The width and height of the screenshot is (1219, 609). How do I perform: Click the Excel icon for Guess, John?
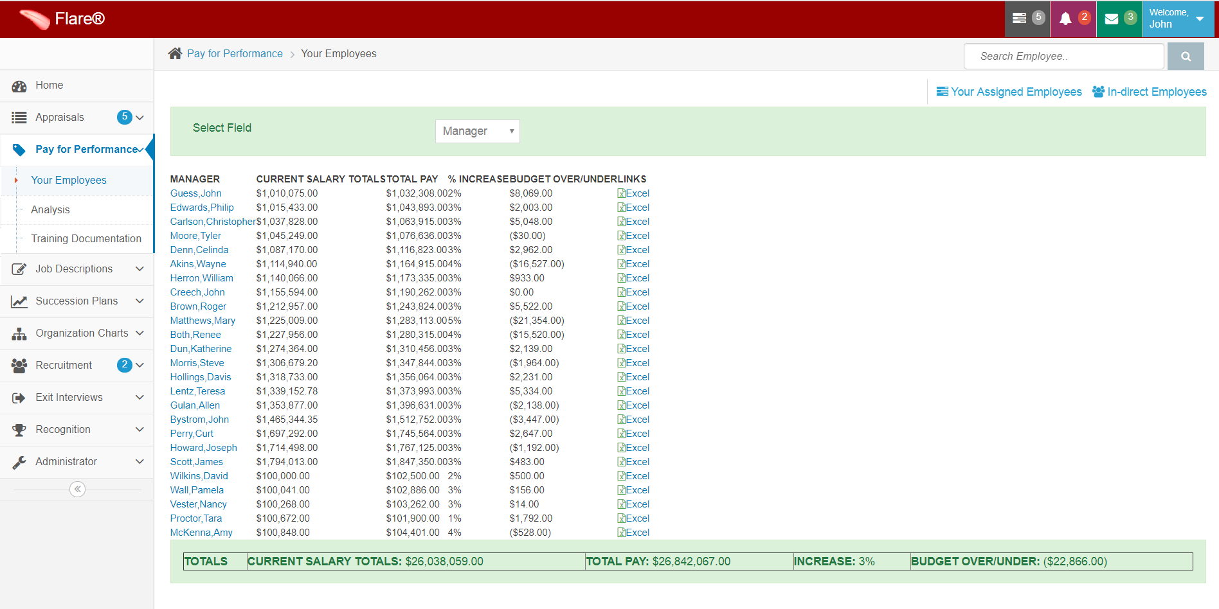(x=622, y=193)
